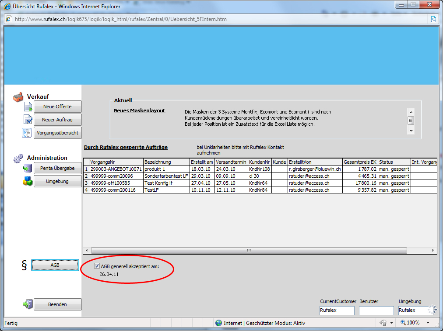
Task: Open the privacy report dropdown arrow in status bar
Action: pos(391,323)
